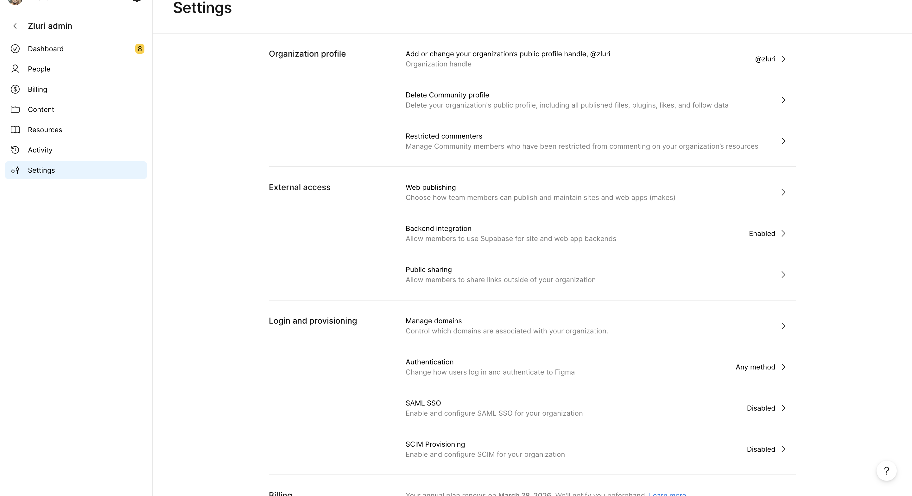This screenshot has width=912, height=496.
Task: Open the Resources book icon
Action: (15, 129)
